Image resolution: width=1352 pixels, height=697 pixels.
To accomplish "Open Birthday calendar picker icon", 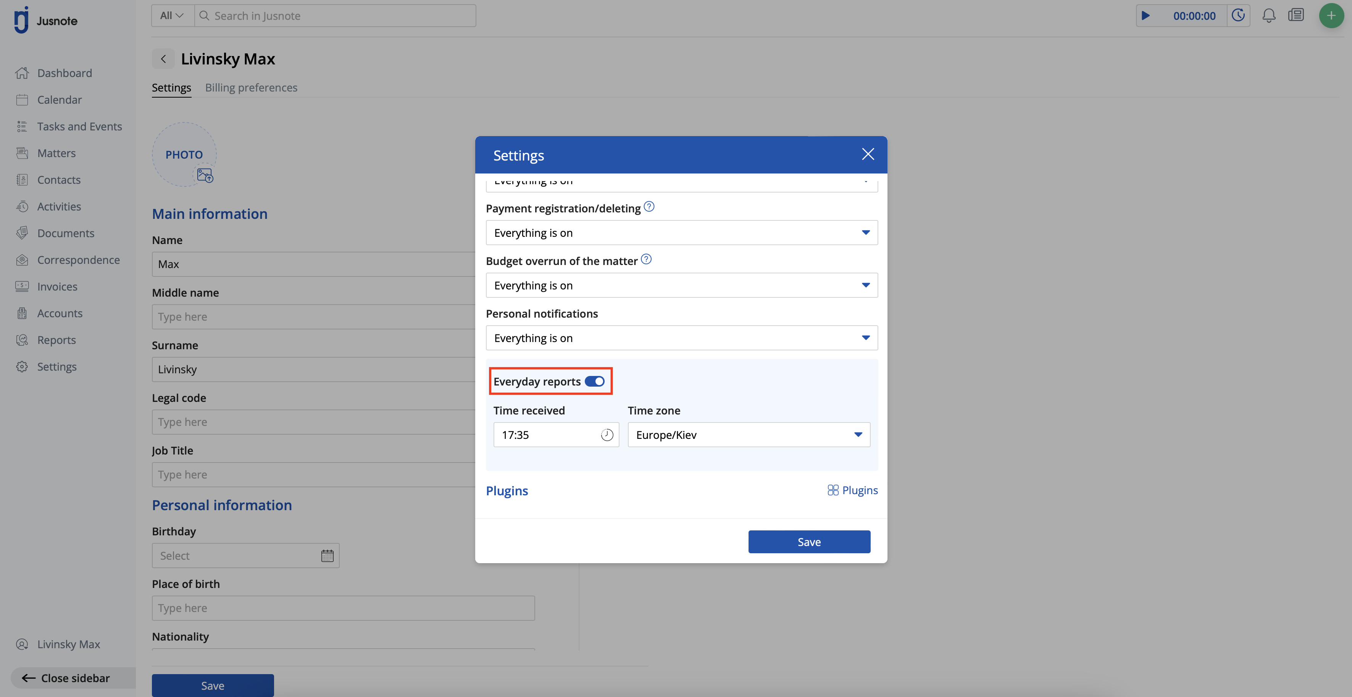I will tap(327, 556).
